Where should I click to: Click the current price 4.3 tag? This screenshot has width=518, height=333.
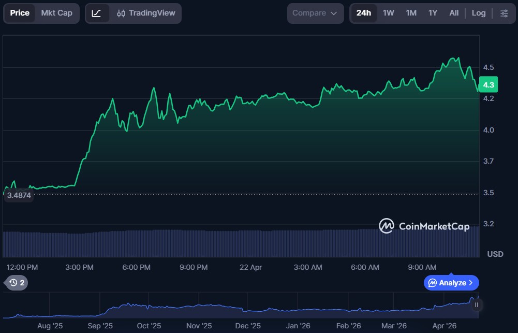pos(488,84)
